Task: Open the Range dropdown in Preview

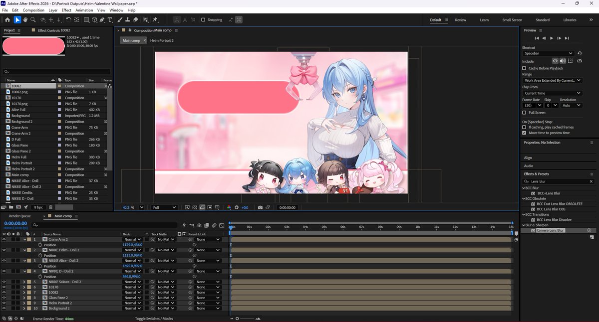Action: tap(552, 80)
